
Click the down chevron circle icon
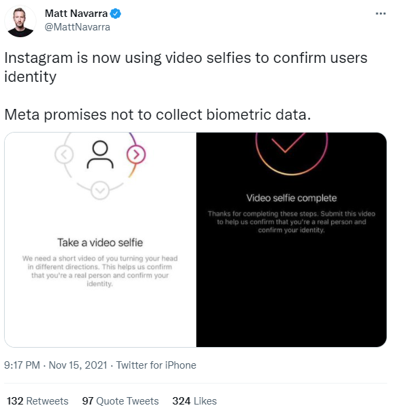tap(100, 190)
